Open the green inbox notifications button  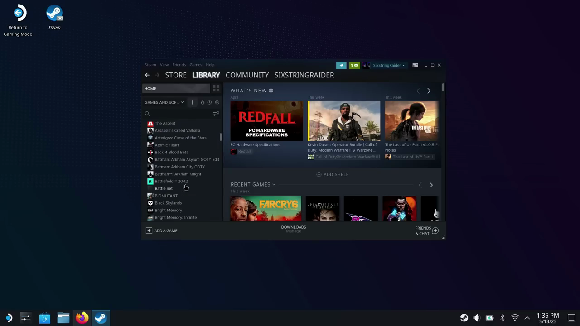point(354,65)
